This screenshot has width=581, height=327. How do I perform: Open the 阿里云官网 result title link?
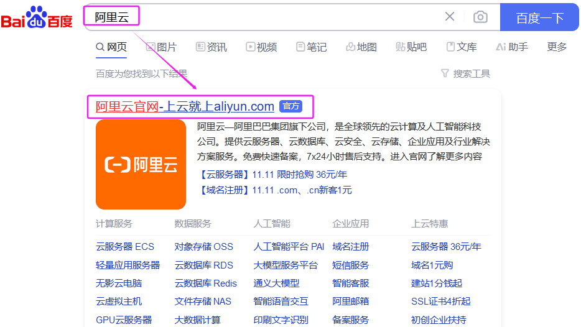(x=185, y=106)
